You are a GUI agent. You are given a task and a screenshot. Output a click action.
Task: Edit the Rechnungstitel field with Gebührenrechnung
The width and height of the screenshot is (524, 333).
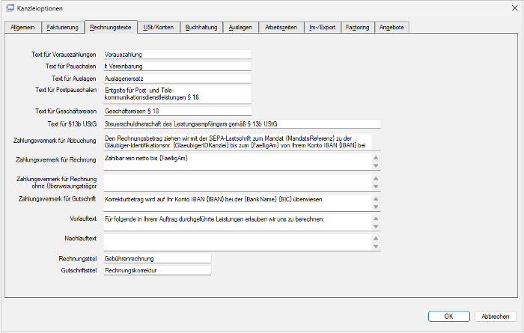tap(157, 258)
